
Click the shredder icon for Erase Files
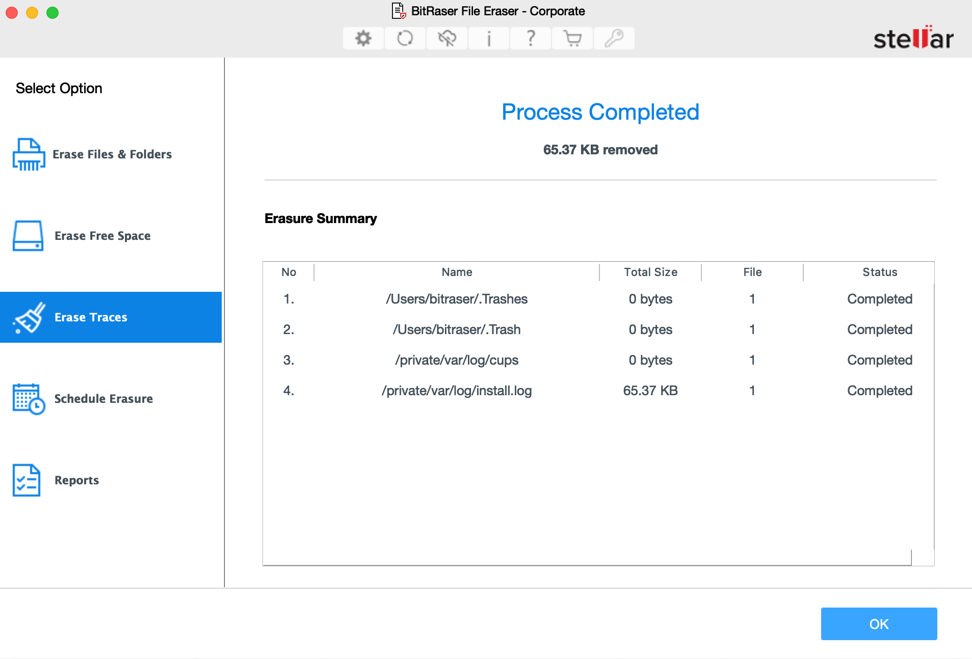29,154
